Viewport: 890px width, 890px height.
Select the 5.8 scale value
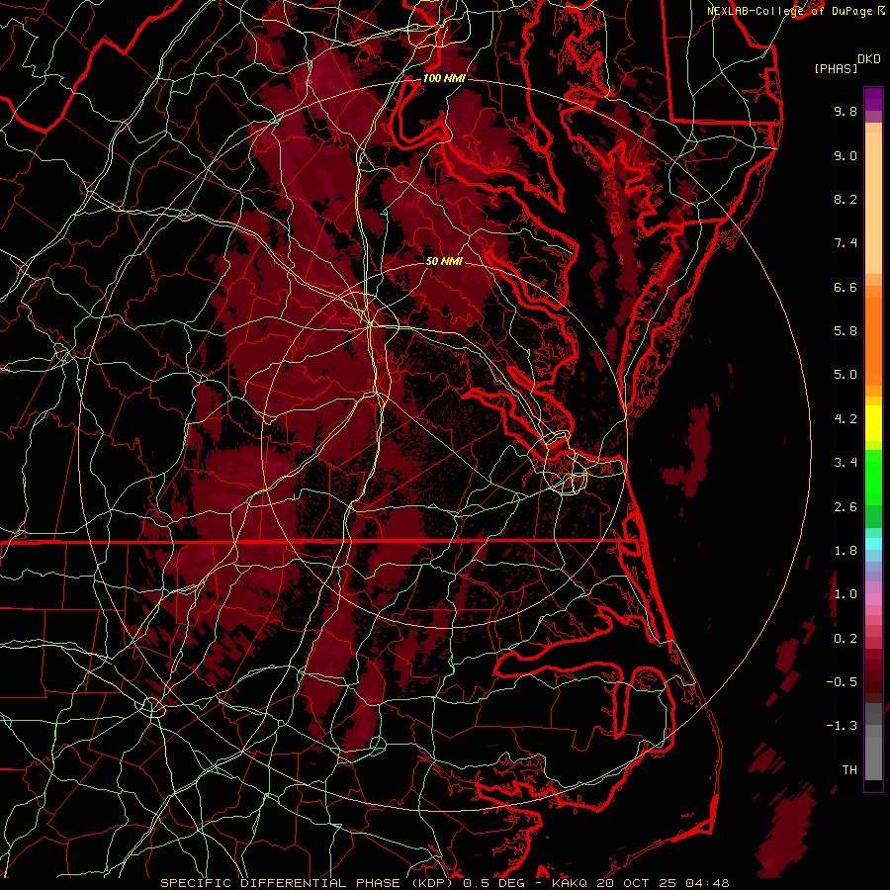845,331
